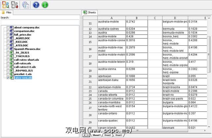The width and height of the screenshot is (212, 138).
Task: Click the value cell '0.0154'
Action: click(137, 108)
